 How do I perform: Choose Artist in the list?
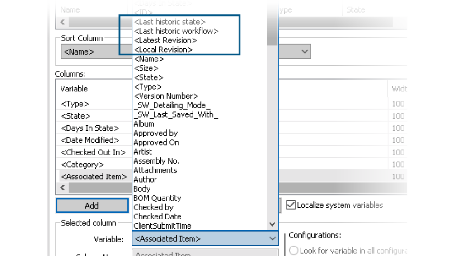pyautogui.click(x=143, y=151)
